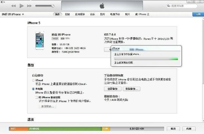Go to the 音乐 (Music) tab
Viewport: 204px width, 134px height.
[92, 14]
